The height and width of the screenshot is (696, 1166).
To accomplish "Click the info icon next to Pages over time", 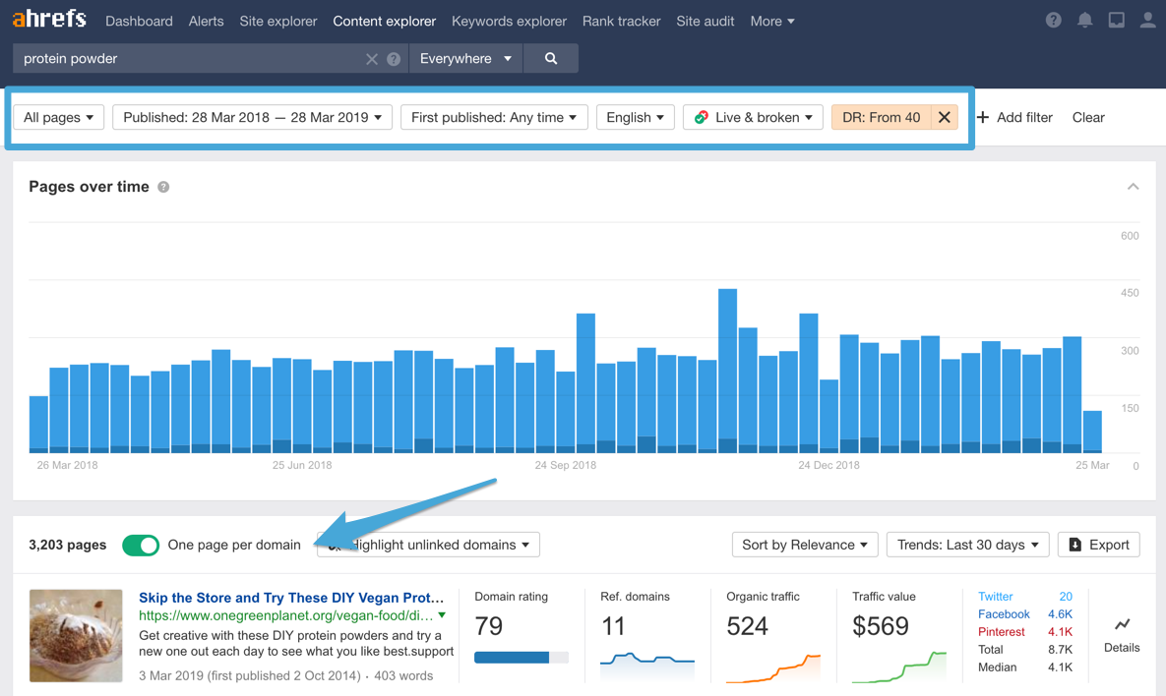I will pyautogui.click(x=162, y=187).
